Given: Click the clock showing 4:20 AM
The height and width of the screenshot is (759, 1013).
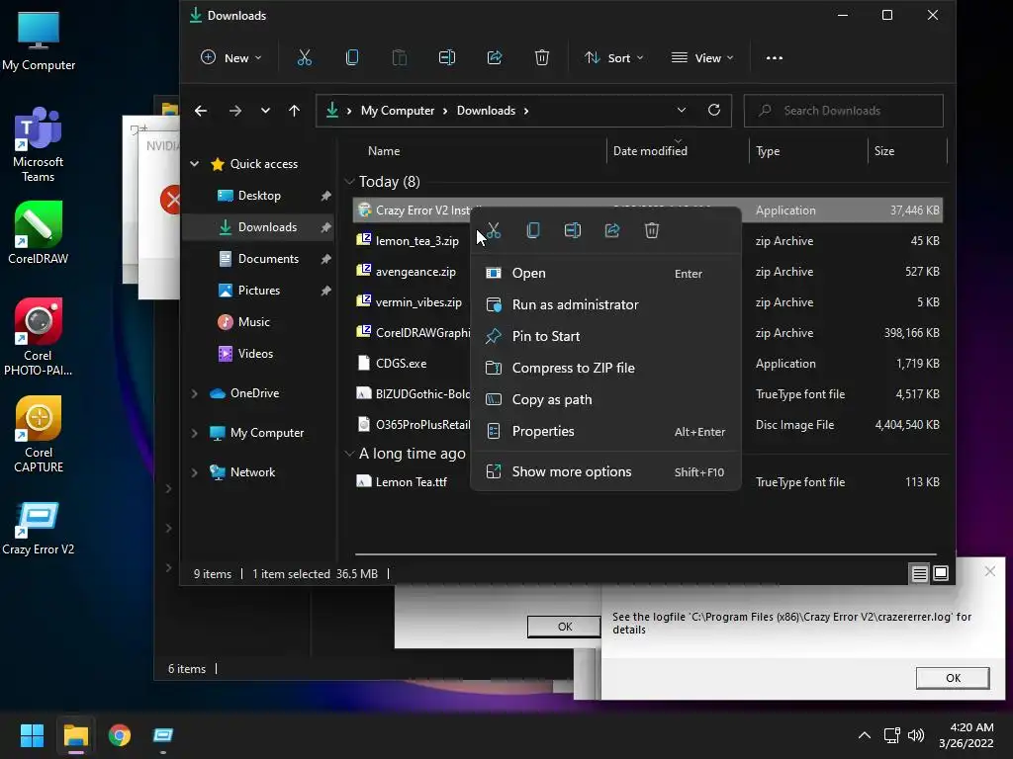Looking at the screenshot, I should click(971, 727).
